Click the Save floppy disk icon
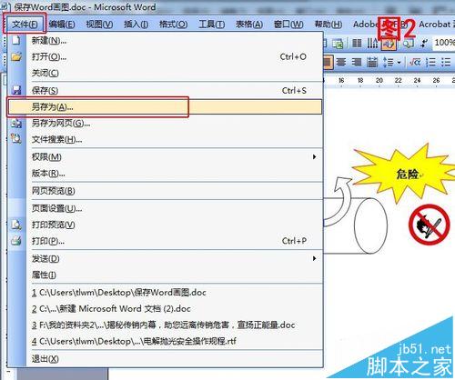This screenshot has width=455, height=380. point(16,90)
